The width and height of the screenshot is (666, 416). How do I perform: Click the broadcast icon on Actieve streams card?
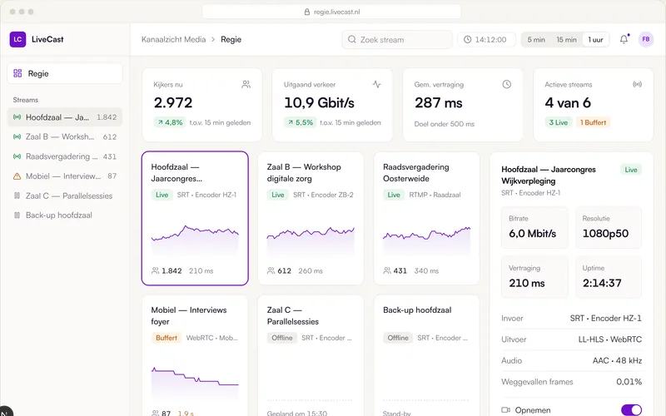[x=637, y=84]
